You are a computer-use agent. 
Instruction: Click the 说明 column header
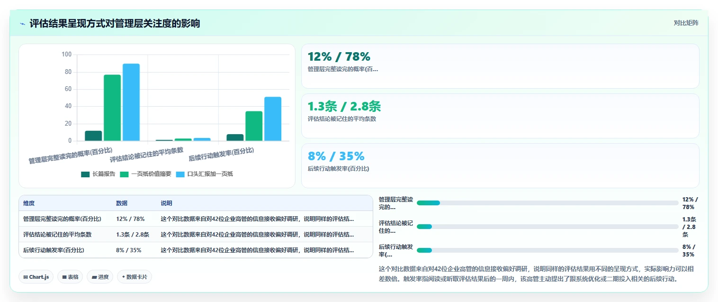(166, 203)
